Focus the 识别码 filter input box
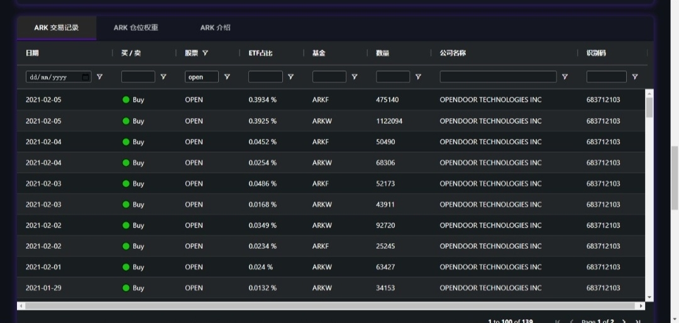The image size is (679, 323). 606,77
